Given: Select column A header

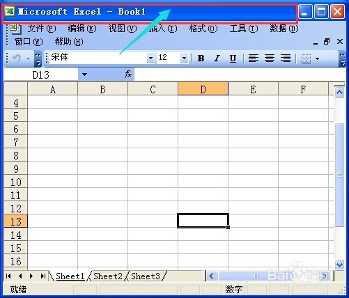Looking at the screenshot, I should (x=53, y=89).
